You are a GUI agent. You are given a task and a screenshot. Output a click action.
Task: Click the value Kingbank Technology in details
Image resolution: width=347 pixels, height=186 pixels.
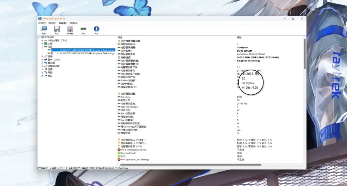[x=248, y=61]
